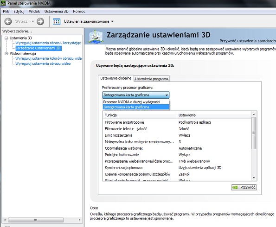Switch to Ustawienia globalne tab
The width and height of the screenshot is (276, 227).
tap(116, 78)
